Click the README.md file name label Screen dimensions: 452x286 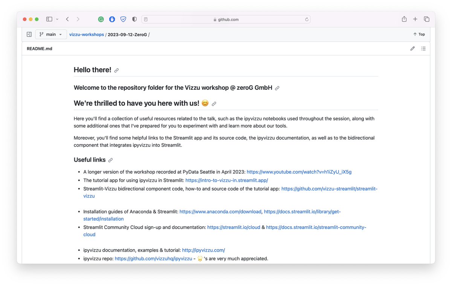pos(40,49)
